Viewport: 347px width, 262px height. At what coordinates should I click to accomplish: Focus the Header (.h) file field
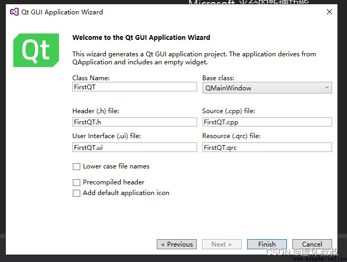tap(134, 122)
